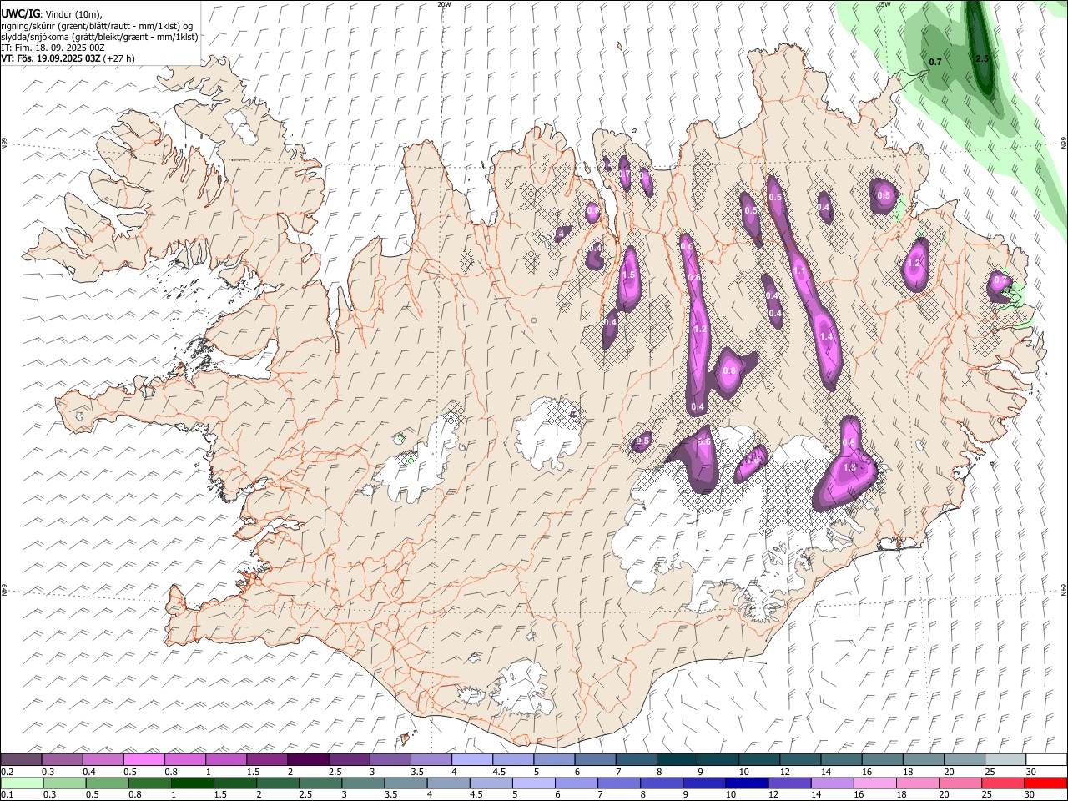Viewport: 1068px width, 801px height.
Task: Select the lower legend swatch starting at 14
Action: coord(832,783)
